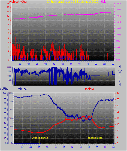Click hour 12 on wind graph axis

click(x=62, y=64)
